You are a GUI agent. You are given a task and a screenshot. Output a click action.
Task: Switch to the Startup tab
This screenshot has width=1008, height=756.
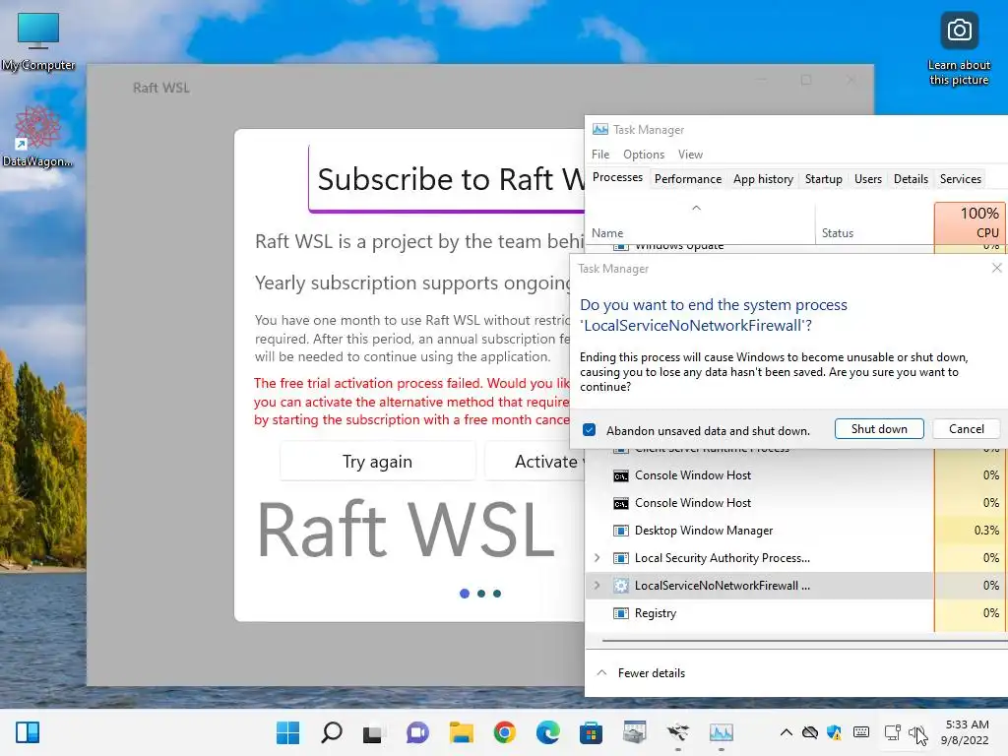824,179
